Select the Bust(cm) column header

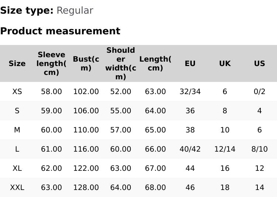point(86,63)
